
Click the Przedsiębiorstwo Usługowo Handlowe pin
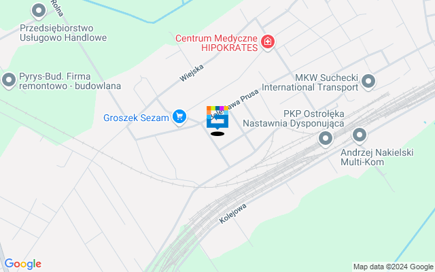pyautogui.click(x=39, y=12)
